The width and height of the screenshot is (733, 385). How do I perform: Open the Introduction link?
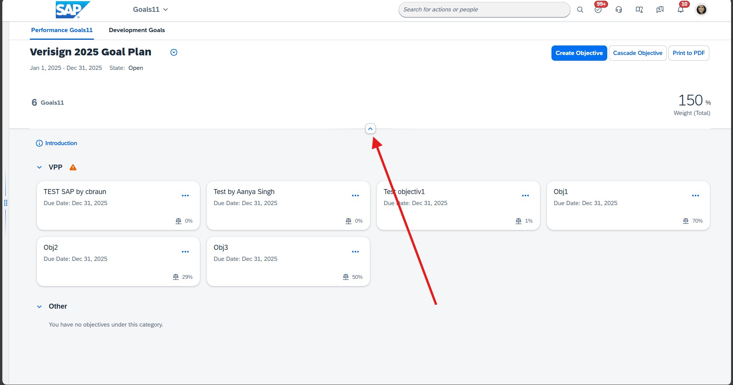click(61, 143)
